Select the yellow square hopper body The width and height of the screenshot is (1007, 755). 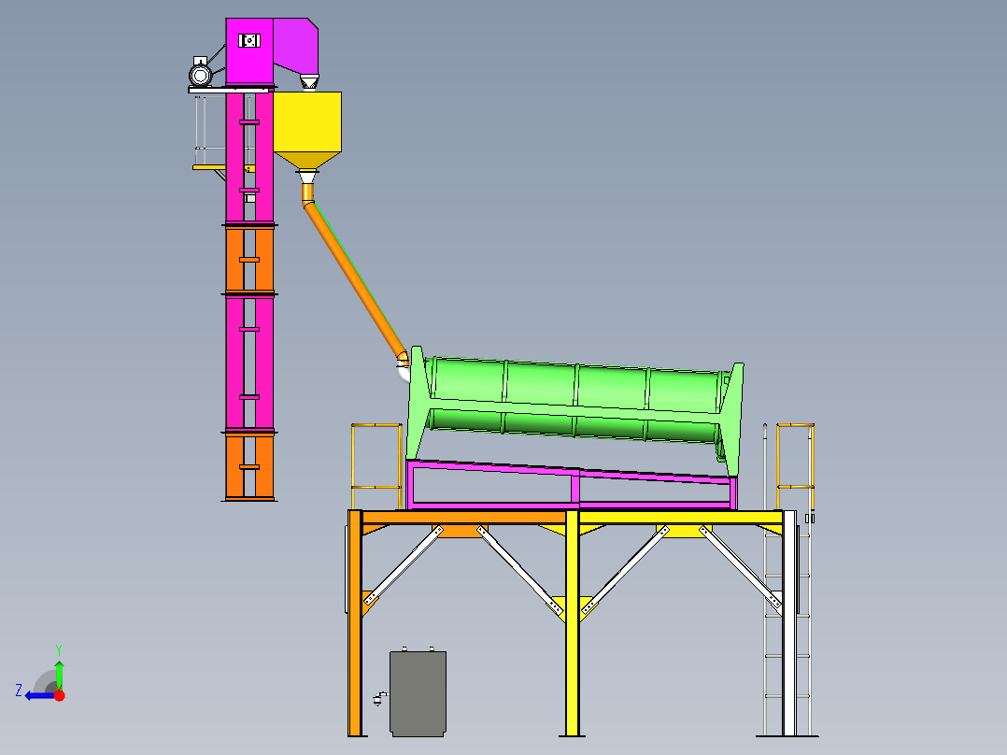coord(307,122)
